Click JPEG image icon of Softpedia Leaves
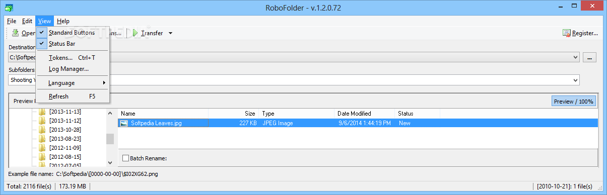Image resolution: width=607 pixels, height=195 pixels. coord(124,123)
